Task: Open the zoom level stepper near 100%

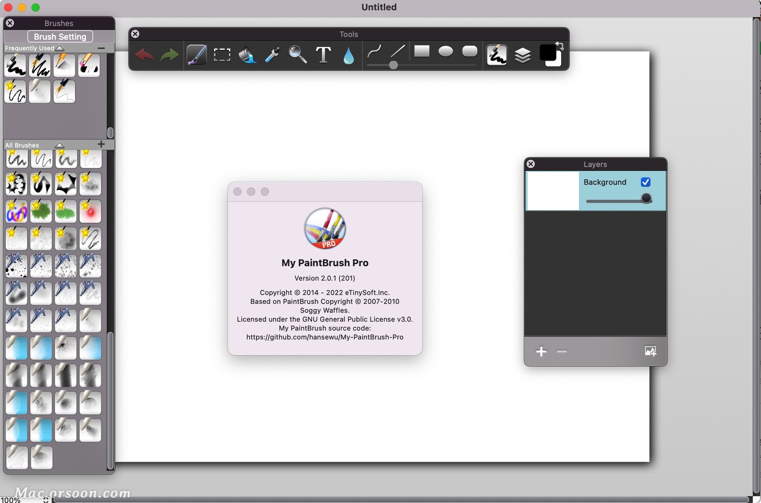Action: [45, 500]
